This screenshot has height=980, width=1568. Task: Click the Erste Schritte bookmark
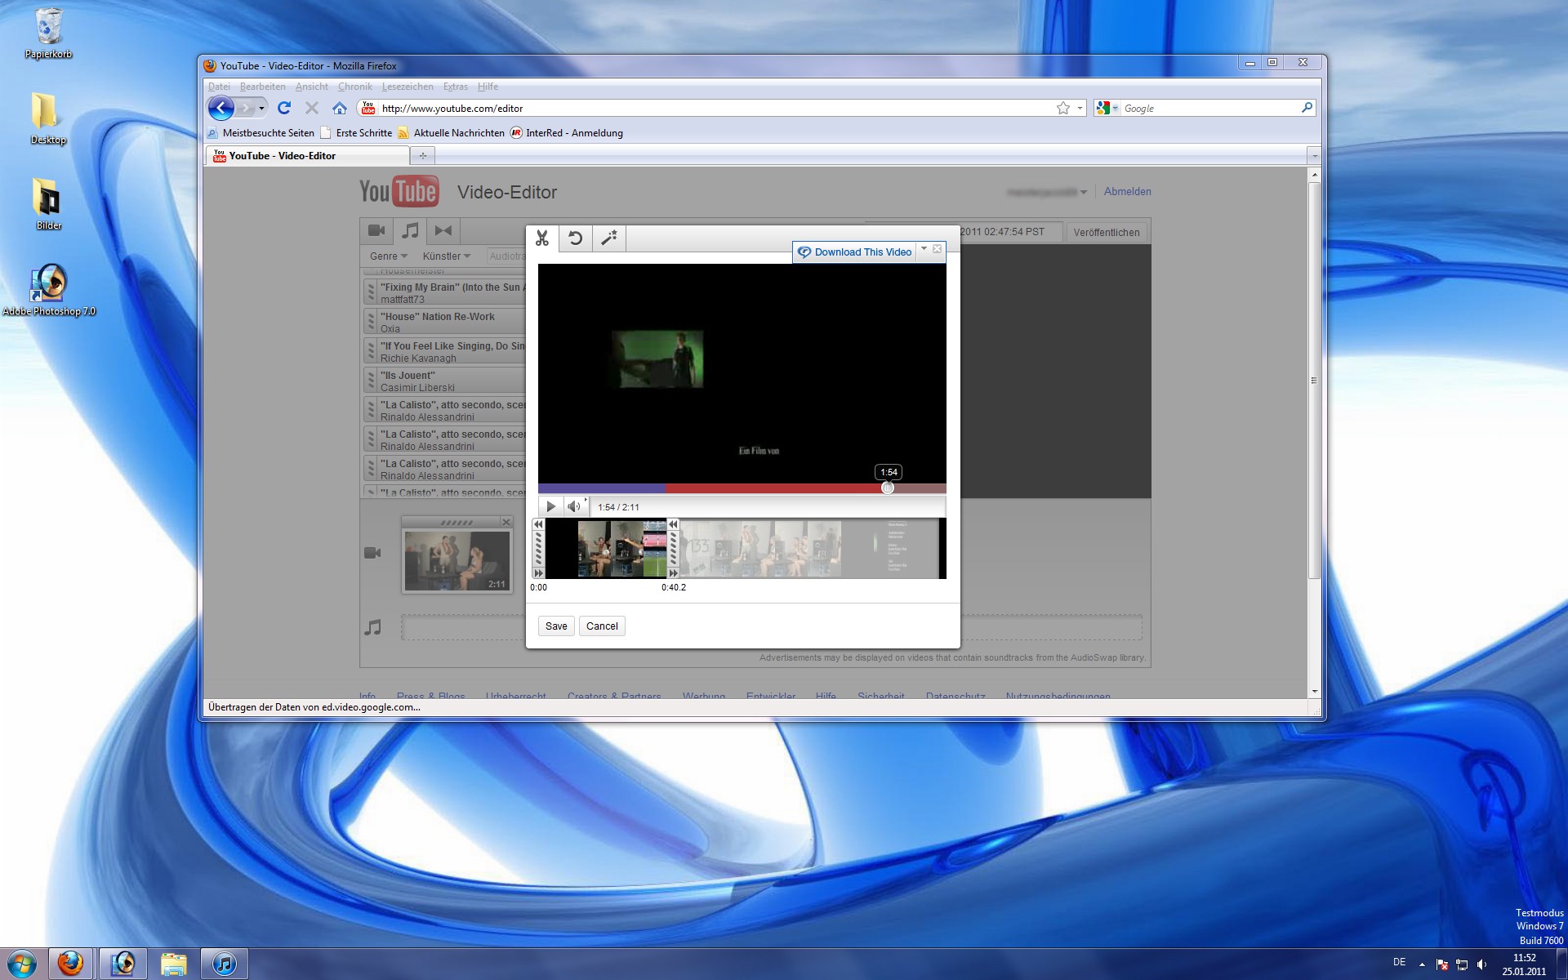click(356, 133)
